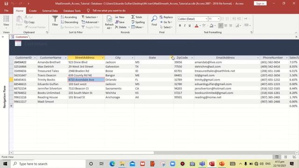Apply Bold formatting
The height and width of the screenshot is (168, 299).
[180, 26]
